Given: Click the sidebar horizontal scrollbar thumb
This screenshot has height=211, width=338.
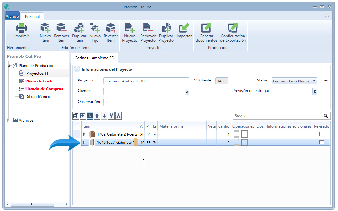Looking at the screenshot, I should (32, 204).
